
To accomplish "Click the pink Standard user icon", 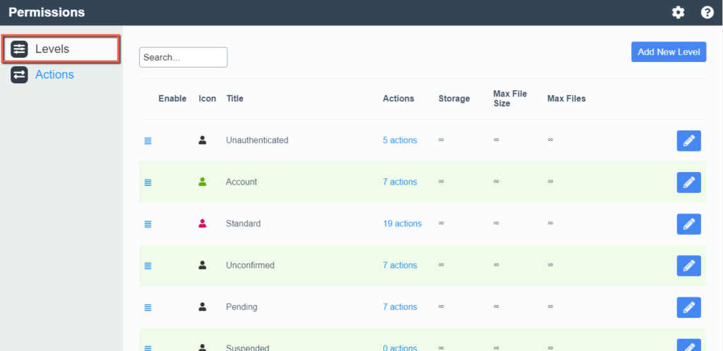I will [x=203, y=223].
